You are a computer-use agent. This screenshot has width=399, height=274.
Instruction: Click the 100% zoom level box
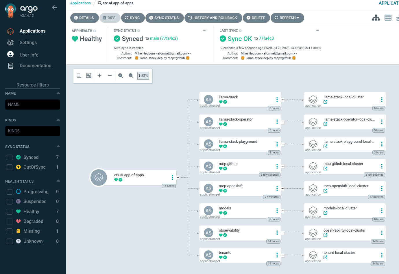coord(143,76)
